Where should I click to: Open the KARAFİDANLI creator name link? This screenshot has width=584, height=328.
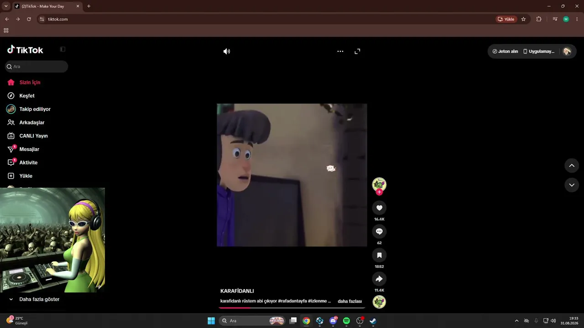(x=237, y=291)
